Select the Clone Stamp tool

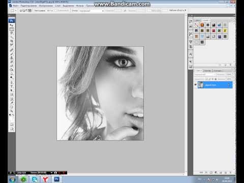pyautogui.click(x=12, y=58)
